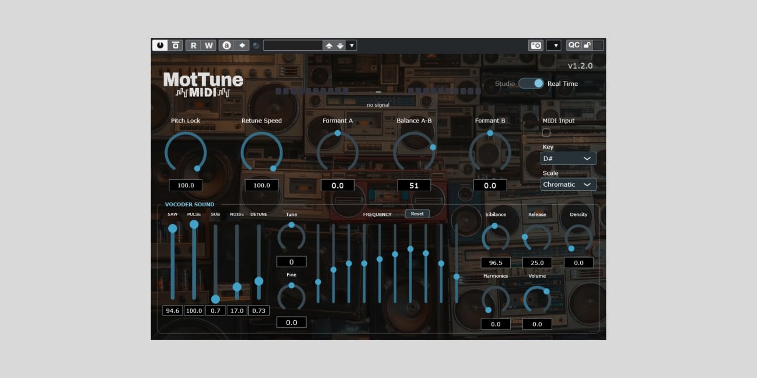Click the MotTune MIDI logo
Viewport: 757px width, 378px height.
point(203,85)
